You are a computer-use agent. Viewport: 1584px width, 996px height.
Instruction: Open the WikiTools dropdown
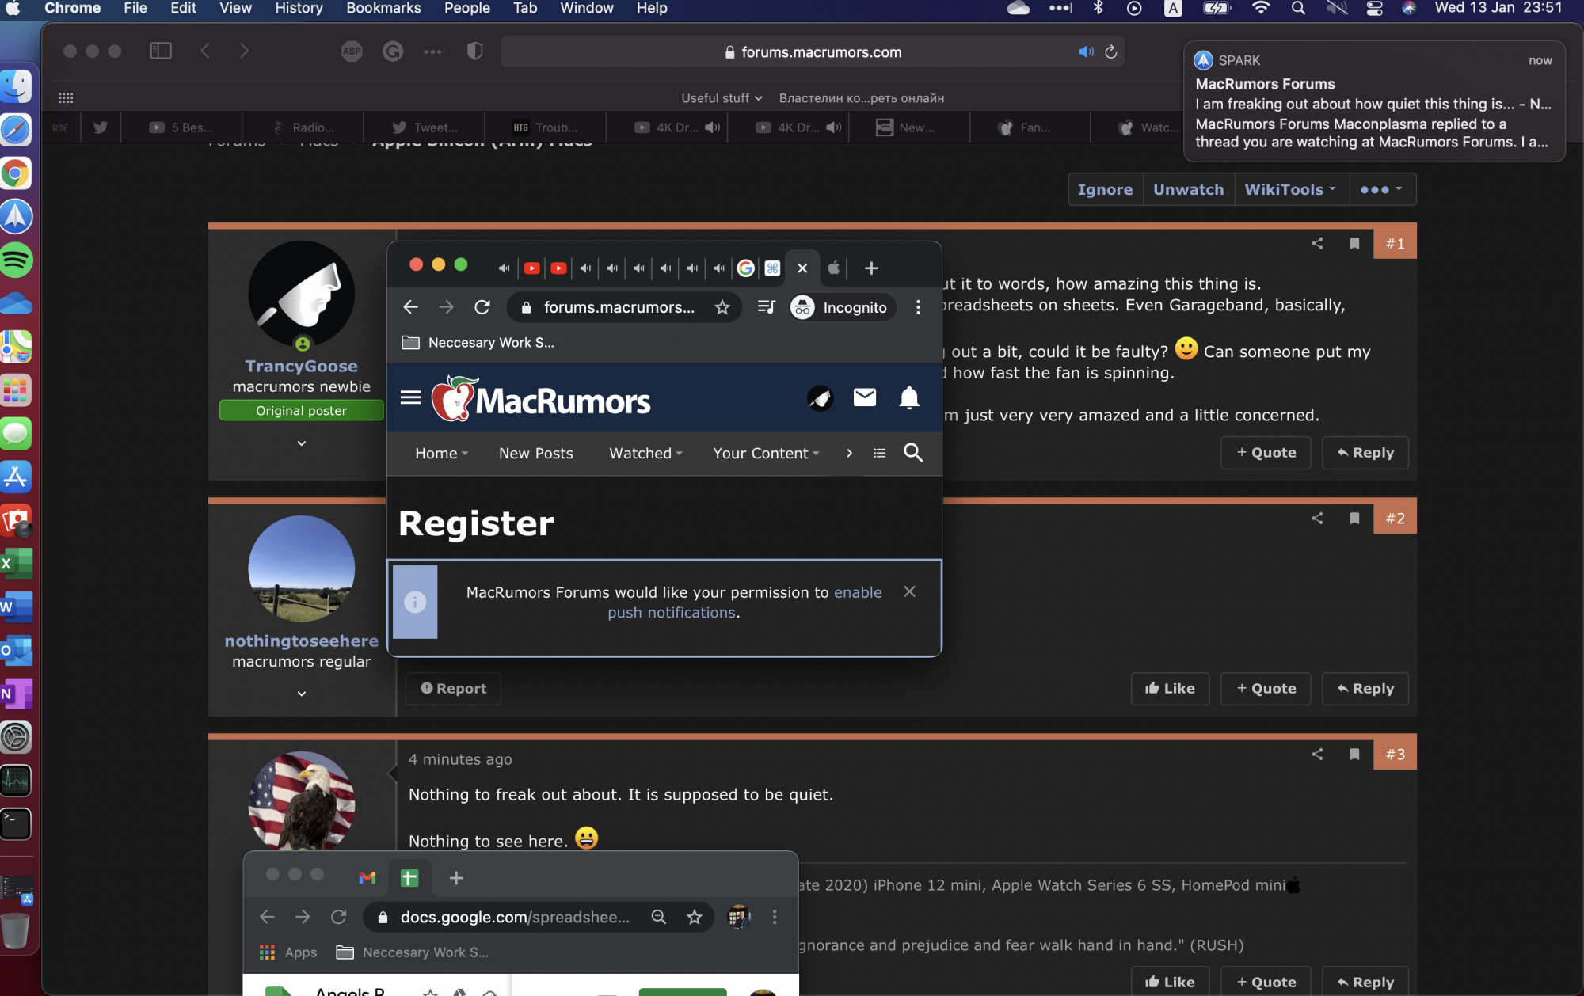(x=1291, y=189)
